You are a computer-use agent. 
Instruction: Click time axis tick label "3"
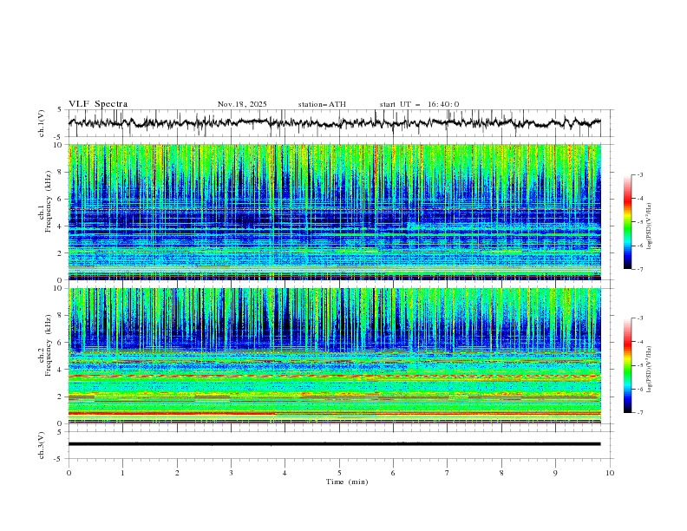coord(231,473)
